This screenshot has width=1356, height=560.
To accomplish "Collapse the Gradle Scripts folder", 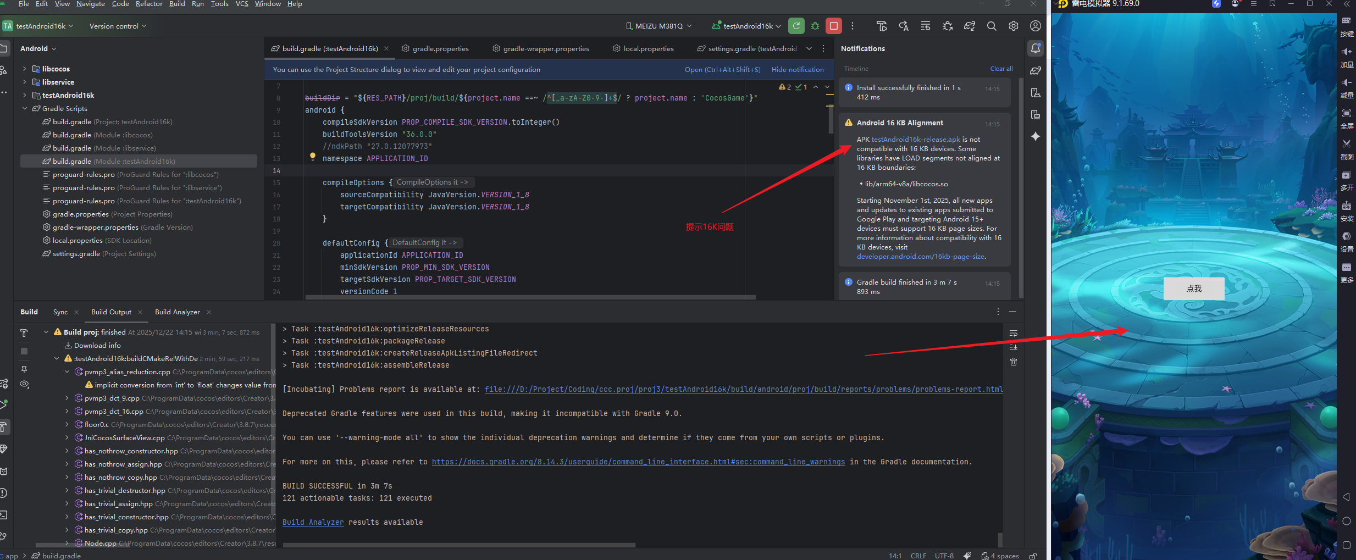I will pos(25,108).
